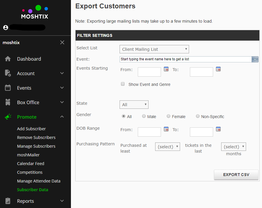The width and height of the screenshot is (262, 208).
Task: Click the event name search field
Action: point(186,59)
